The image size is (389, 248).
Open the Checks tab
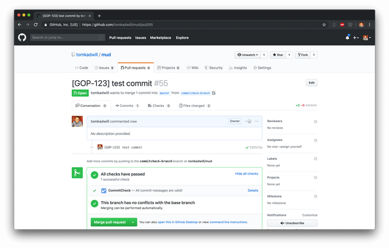tap(159, 106)
